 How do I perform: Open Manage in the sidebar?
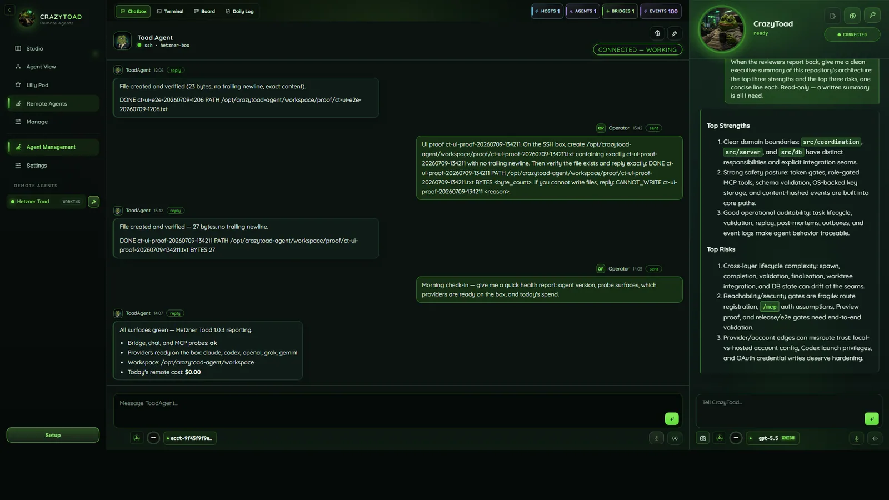pos(53,122)
